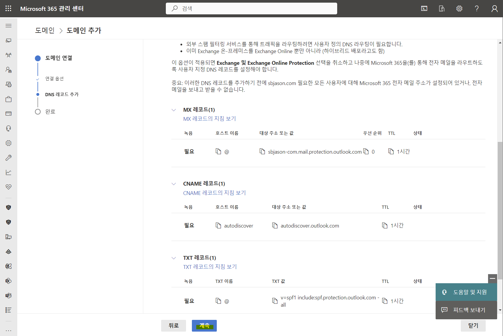Open MX 레코드의 지침 보기 link

(x=209, y=119)
